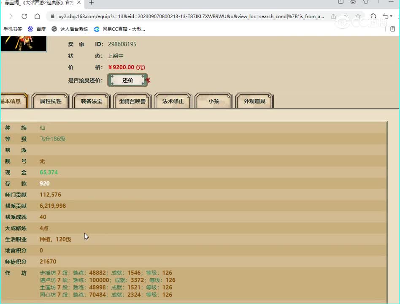Select the 小孩 tab
The height and width of the screenshot is (304, 400).
pos(214,101)
